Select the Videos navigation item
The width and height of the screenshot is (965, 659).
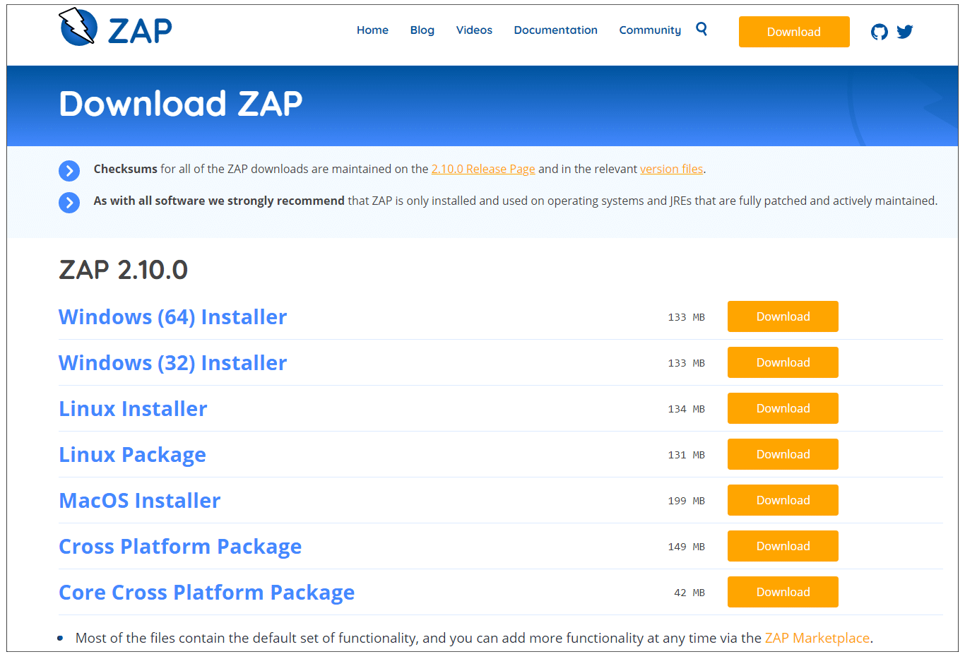pos(473,30)
